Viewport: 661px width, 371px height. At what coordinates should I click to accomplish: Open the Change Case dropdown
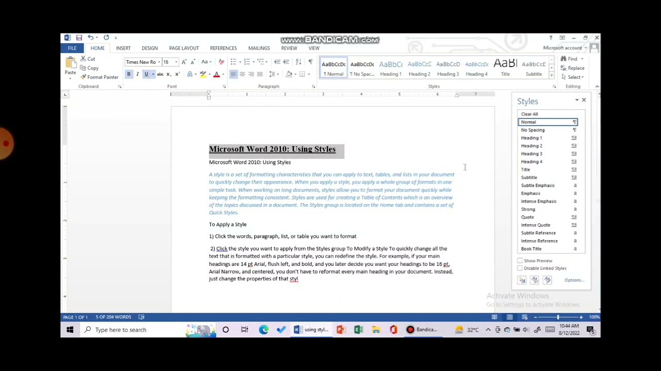206,62
